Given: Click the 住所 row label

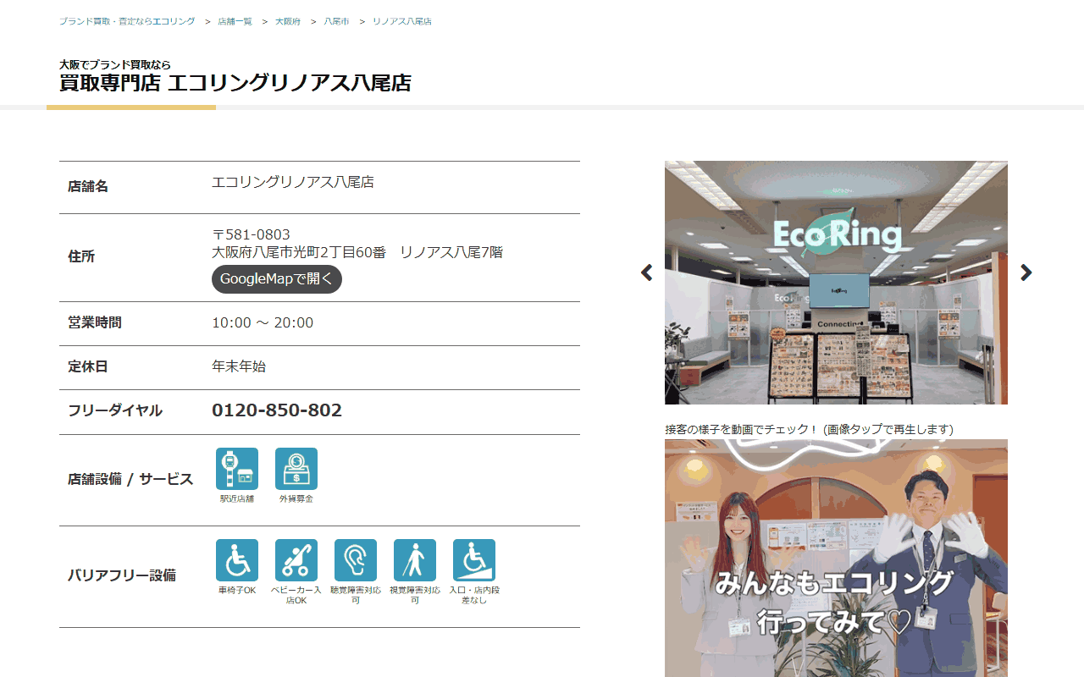Looking at the screenshot, I should [x=81, y=256].
